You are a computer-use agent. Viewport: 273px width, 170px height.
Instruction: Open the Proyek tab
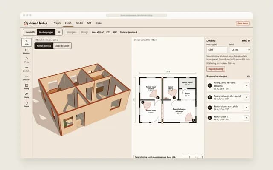coord(57,23)
